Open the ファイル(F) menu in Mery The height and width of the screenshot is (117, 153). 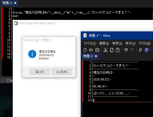[x=90, y=43]
